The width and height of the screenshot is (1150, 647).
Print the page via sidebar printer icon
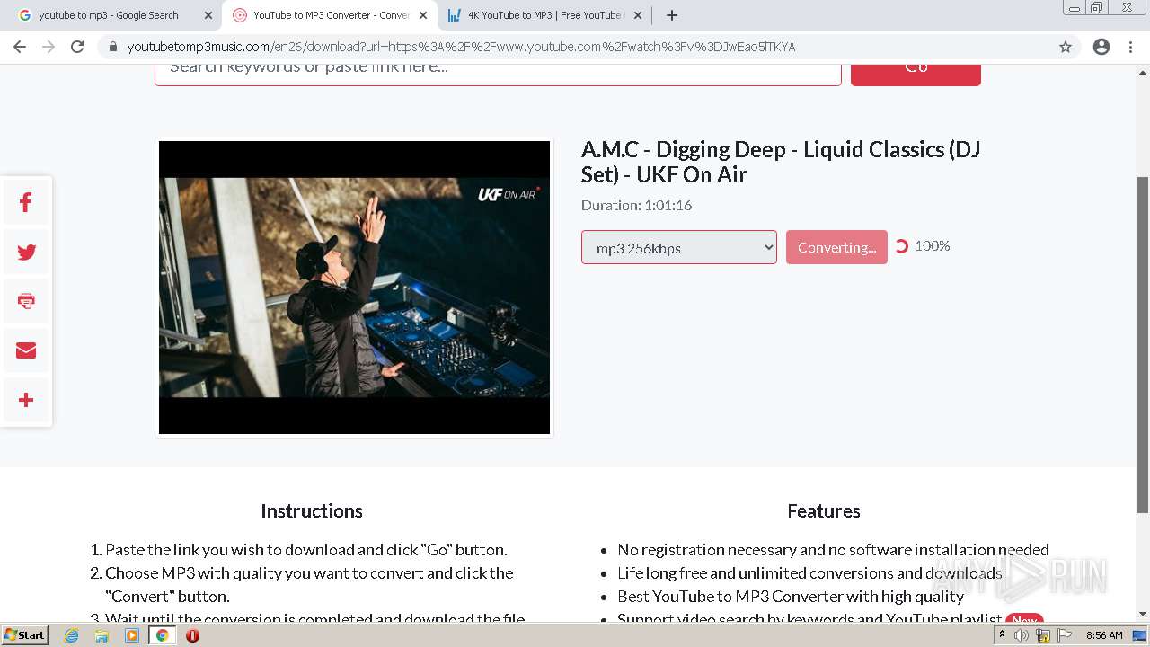tap(26, 301)
